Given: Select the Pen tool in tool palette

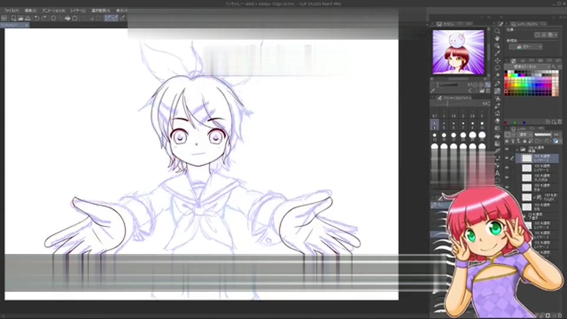Looking at the screenshot, I should pos(497,83).
